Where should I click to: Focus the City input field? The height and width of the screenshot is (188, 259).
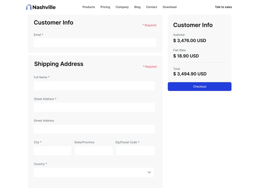click(52, 150)
